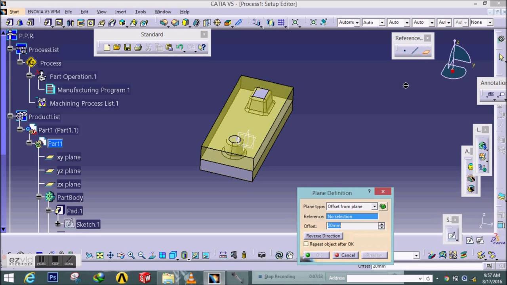The width and height of the screenshot is (507, 285).
Task: Select the Point tool in Reference toolbar
Action: pyautogui.click(x=404, y=51)
